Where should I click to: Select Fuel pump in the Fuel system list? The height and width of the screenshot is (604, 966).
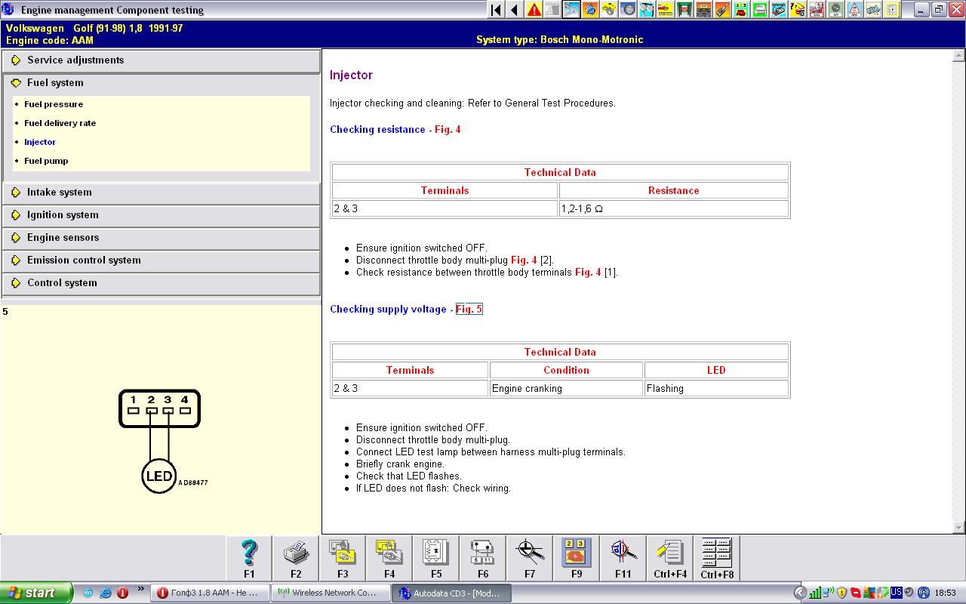[46, 161]
